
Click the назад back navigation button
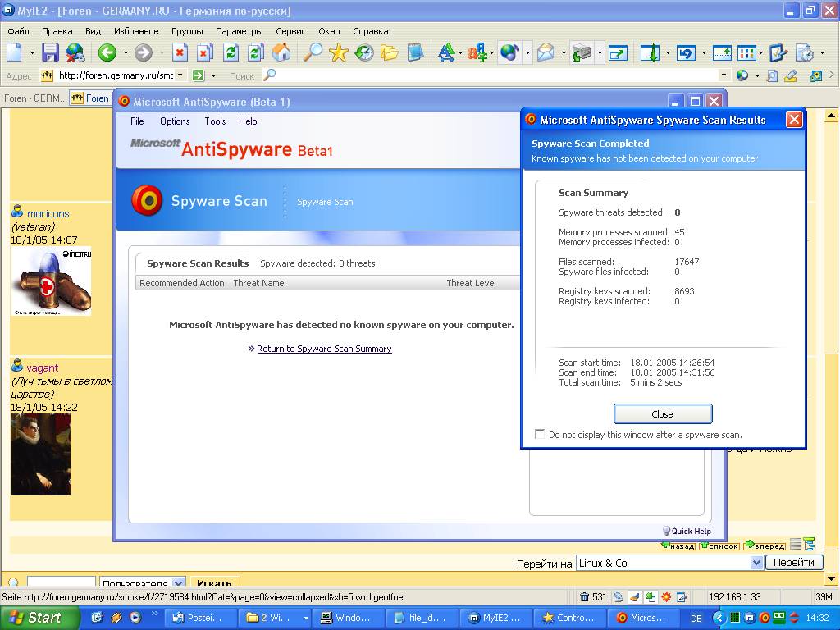click(x=678, y=546)
